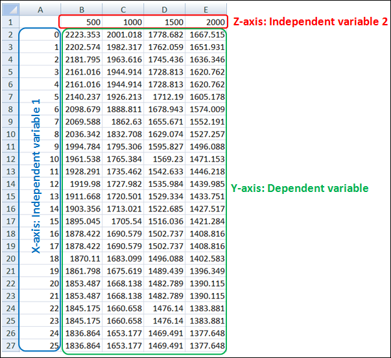Select row 1 header
The width and height of the screenshot is (391, 358).
pos(9,21)
